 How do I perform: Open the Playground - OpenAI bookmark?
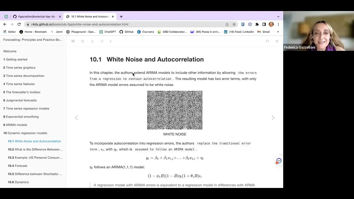(x=81, y=32)
